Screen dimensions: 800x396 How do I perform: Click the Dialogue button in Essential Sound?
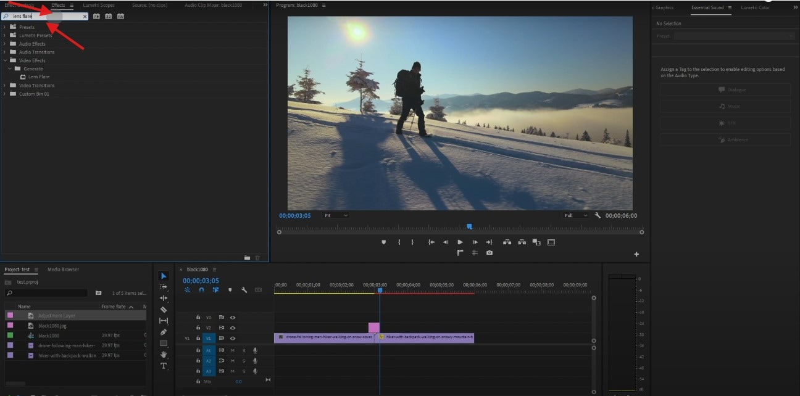pyautogui.click(x=725, y=89)
